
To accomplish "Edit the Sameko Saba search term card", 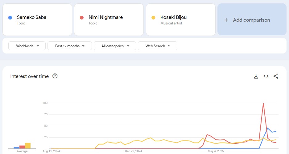I will (37, 19).
